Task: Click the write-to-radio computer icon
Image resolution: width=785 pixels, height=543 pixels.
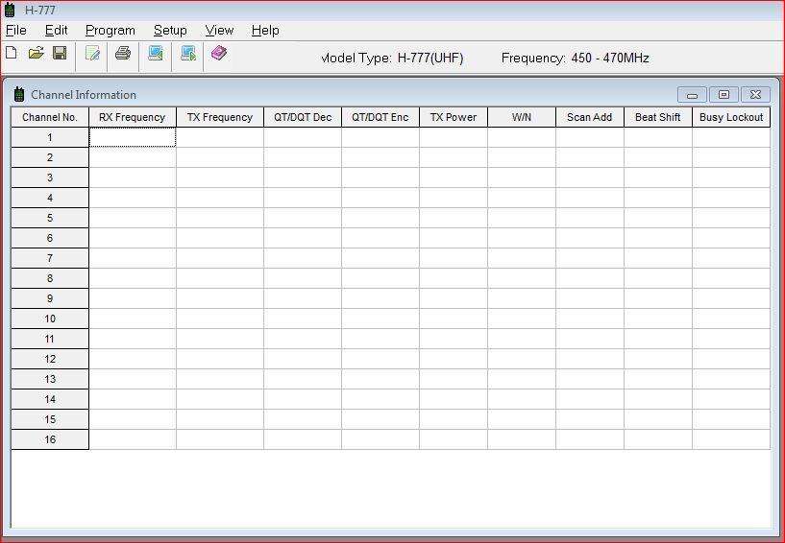Action: [188, 54]
